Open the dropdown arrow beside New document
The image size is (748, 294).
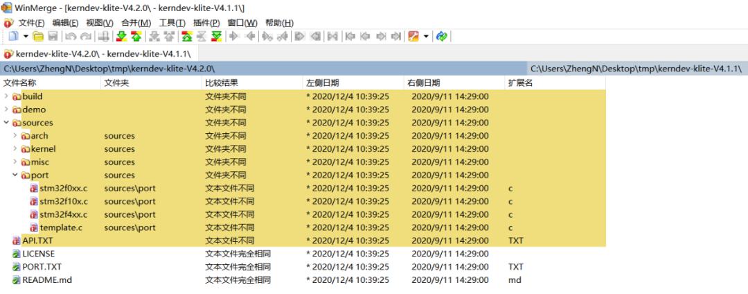point(26,36)
